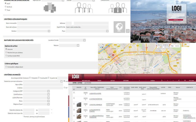Sort listing by the LOYER column header
The height and width of the screenshot is (122, 196).
click(x=163, y=87)
